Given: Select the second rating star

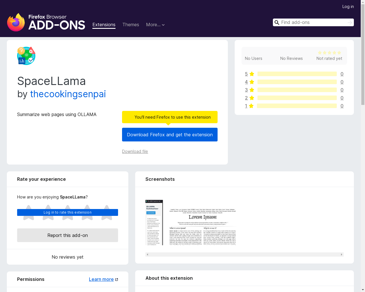Looking at the screenshot, I should point(48,212).
